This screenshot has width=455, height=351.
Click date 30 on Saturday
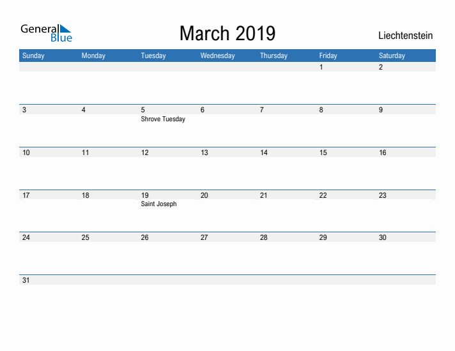pos(382,237)
